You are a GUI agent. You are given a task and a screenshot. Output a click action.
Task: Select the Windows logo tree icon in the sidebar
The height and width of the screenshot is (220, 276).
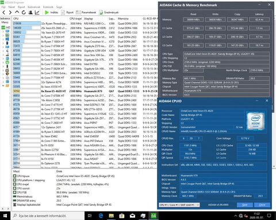[x=7, y=39]
